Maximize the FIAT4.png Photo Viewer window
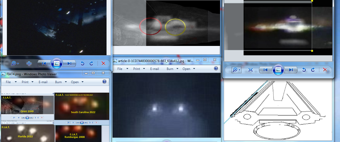Viewport: 340px width, 142px height. coord(93,73)
